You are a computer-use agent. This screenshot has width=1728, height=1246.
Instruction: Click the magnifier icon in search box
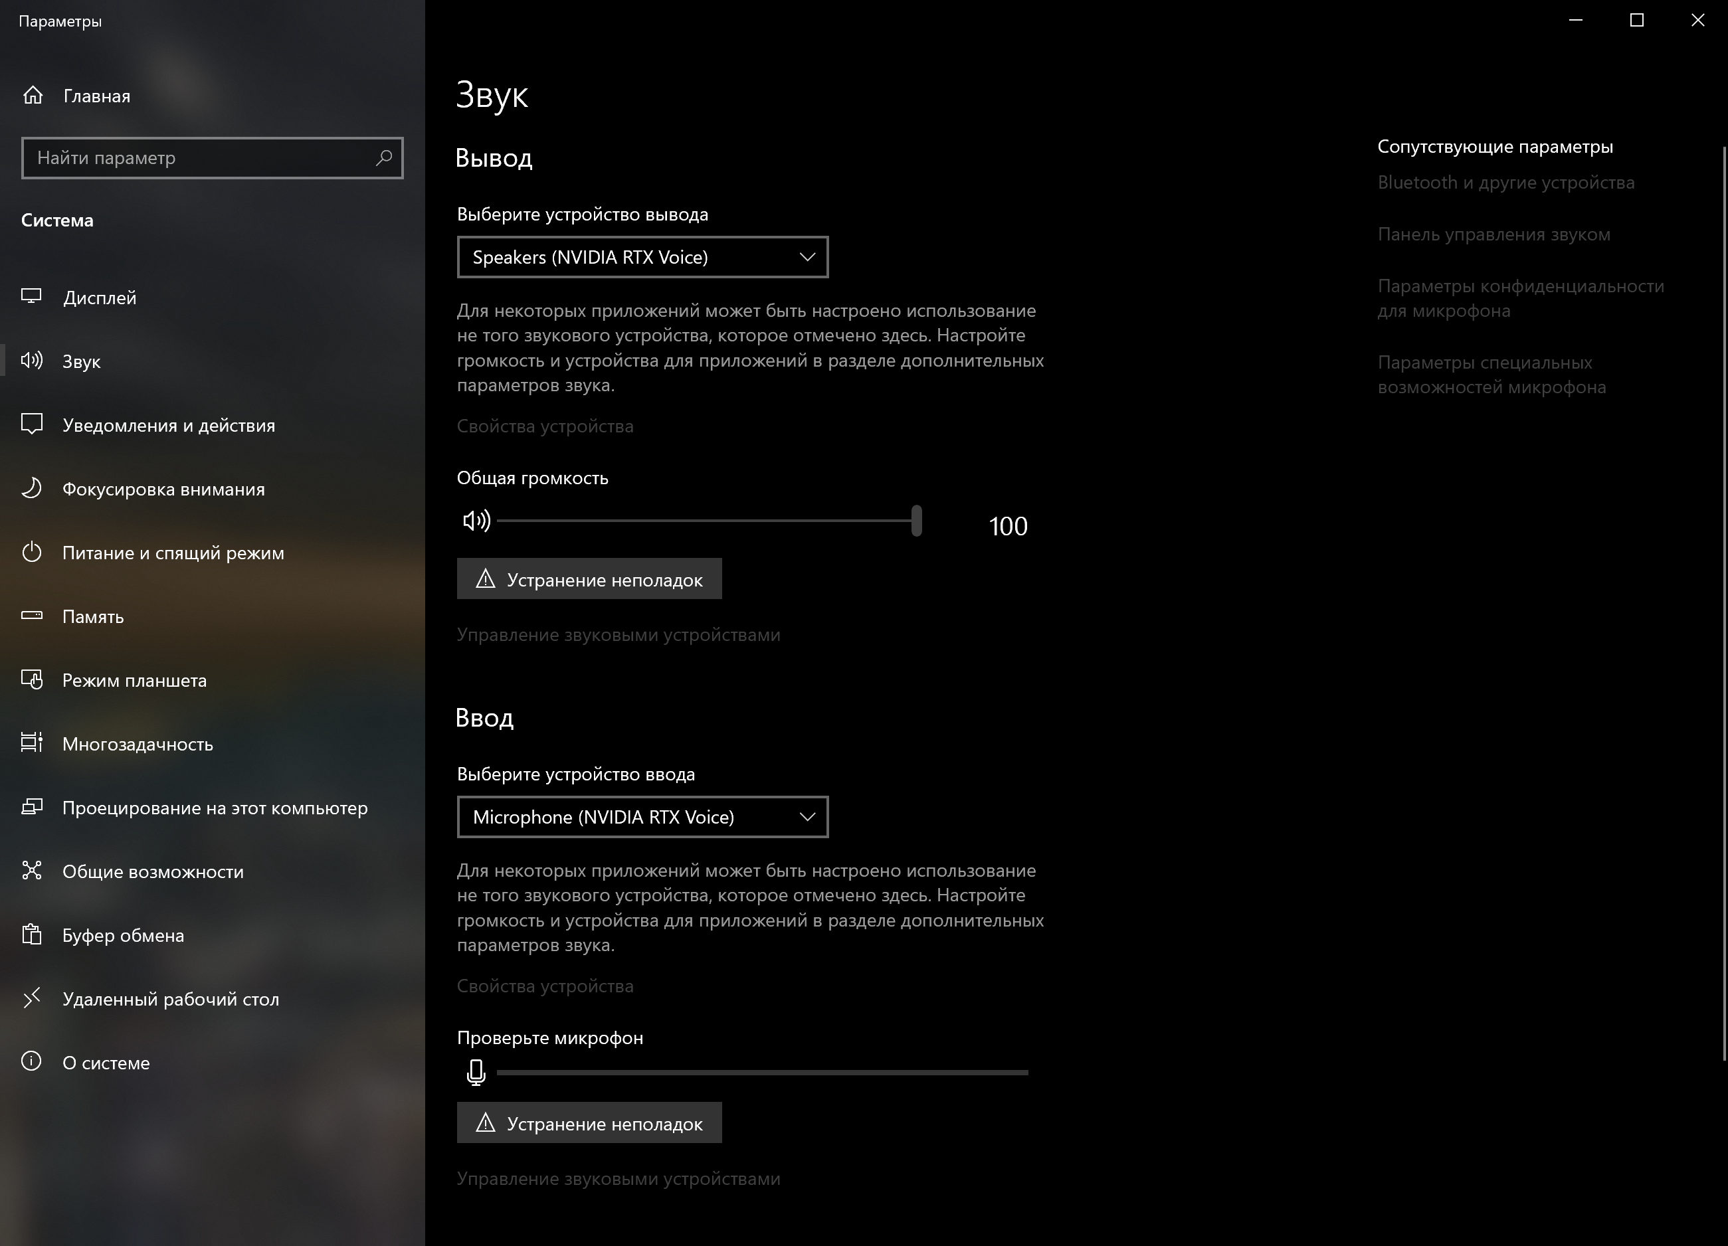[x=384, y=157]
